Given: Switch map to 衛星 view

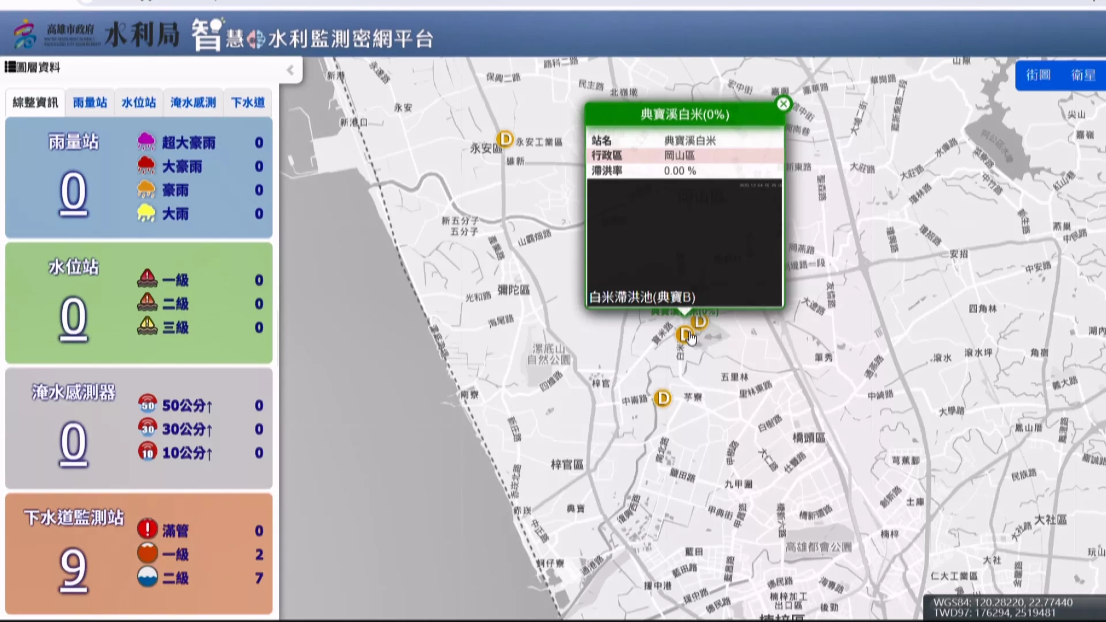Looking at the screenshot, I should coord(1083,75).
